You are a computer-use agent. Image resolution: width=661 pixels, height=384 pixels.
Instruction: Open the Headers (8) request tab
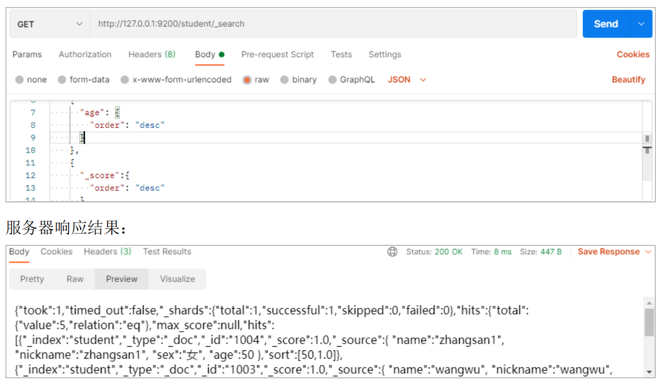(x=152, y=54)
